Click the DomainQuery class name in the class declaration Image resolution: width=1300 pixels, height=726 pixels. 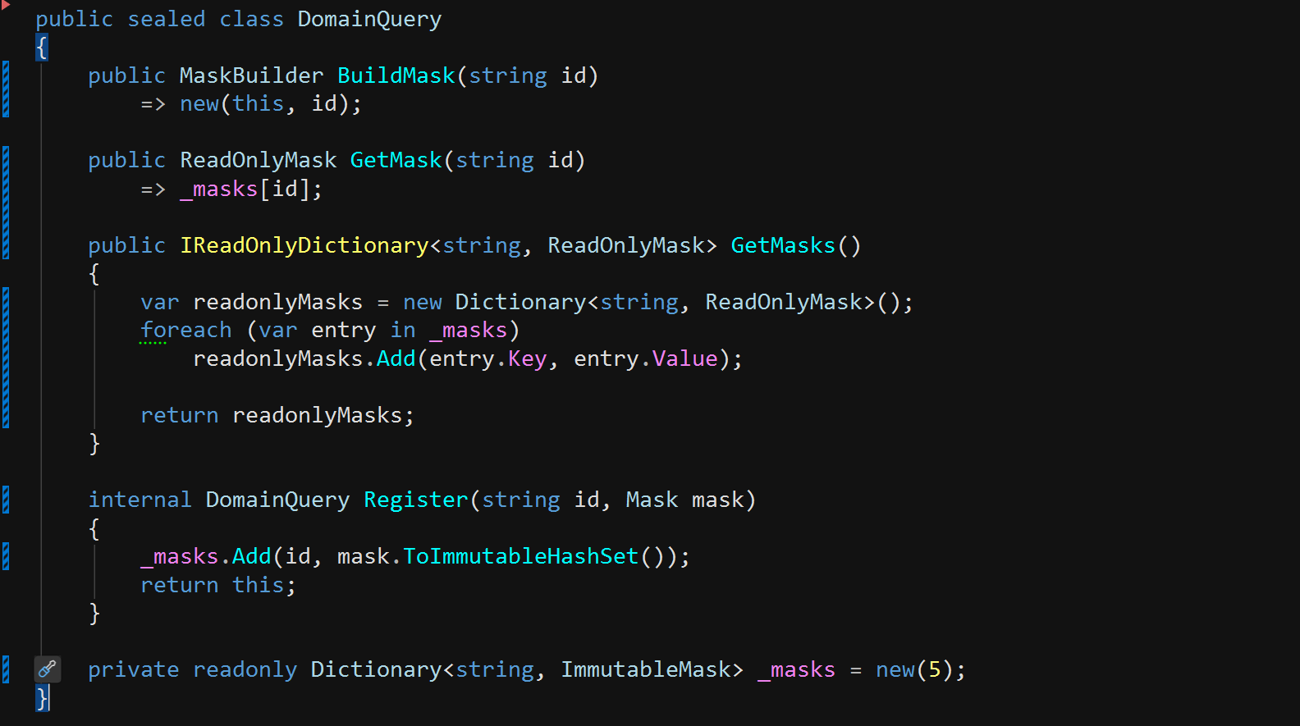(369, 19)
